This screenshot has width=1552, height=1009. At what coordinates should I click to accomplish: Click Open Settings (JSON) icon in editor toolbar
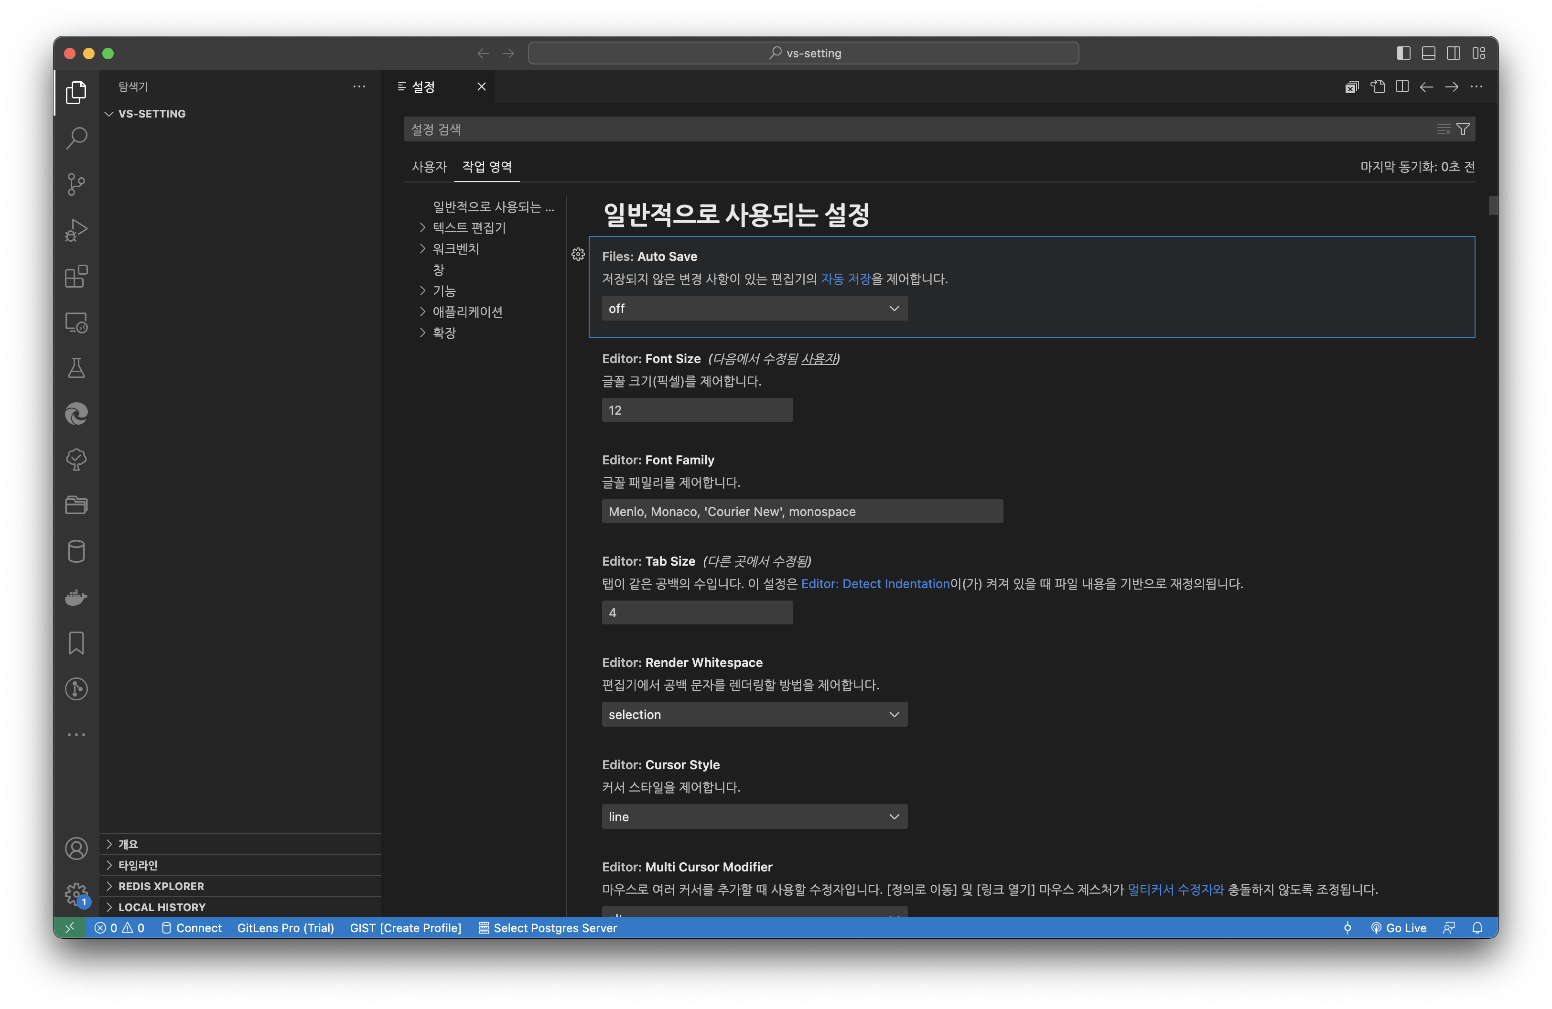(1377, 86)
